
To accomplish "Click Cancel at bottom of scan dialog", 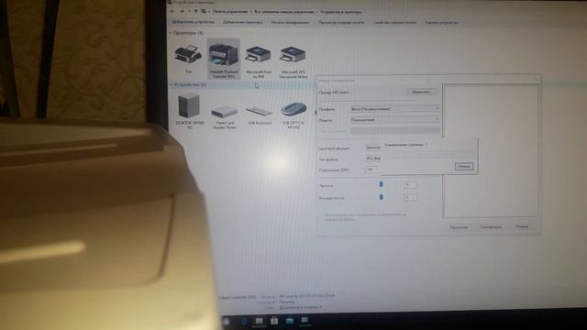I will pyautogui.click(x=522, y=226).
